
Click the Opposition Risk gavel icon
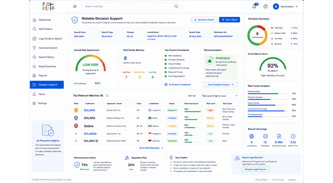tap(127, 158)
